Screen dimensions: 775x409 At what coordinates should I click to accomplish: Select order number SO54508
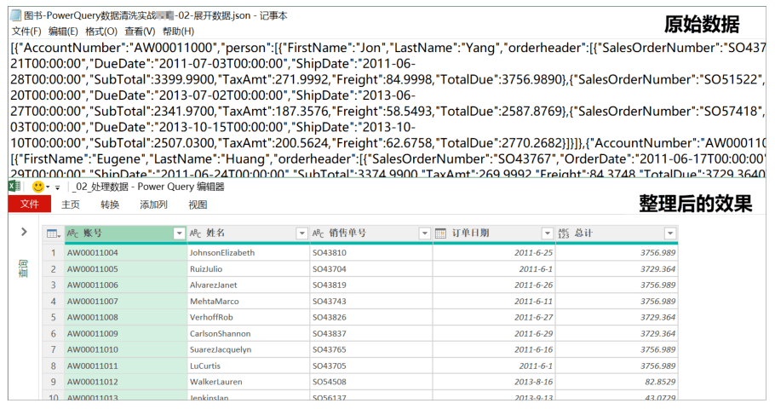pos(370,382)
